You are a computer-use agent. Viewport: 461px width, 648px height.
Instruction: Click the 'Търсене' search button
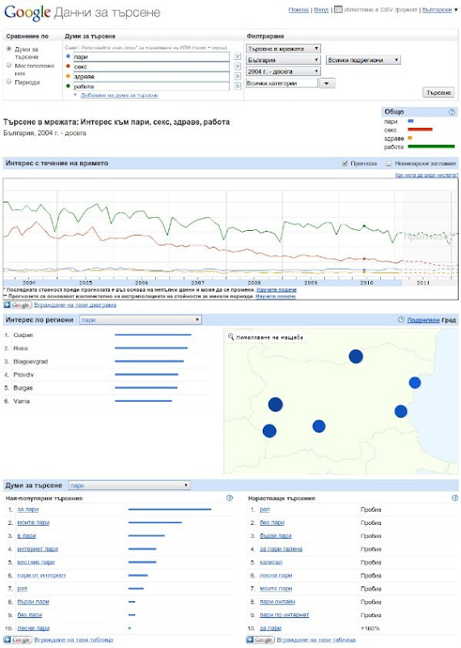pyautogui.click(x=438, y=92)
